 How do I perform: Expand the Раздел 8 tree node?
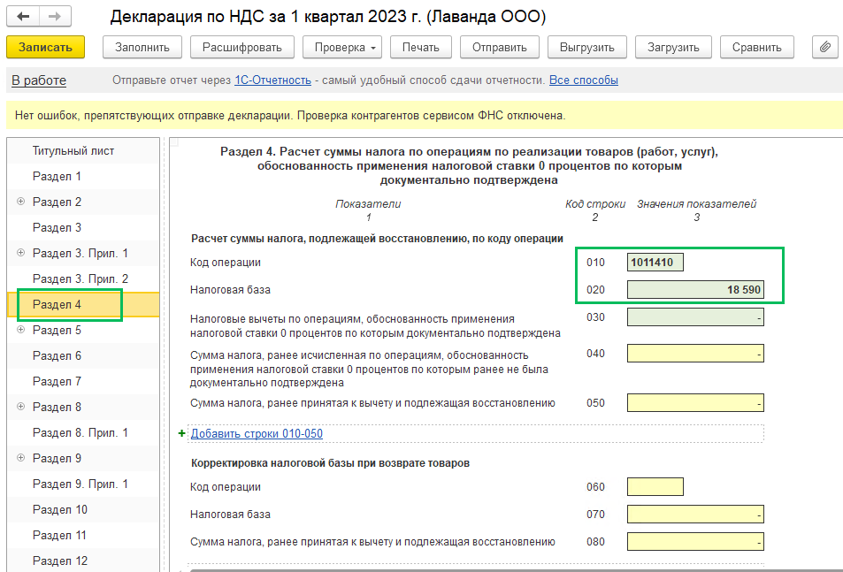(x=21, y=407)
